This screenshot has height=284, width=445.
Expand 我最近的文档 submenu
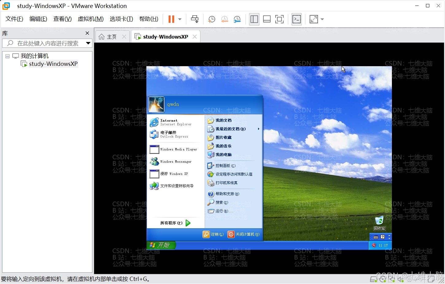(234, 129)
